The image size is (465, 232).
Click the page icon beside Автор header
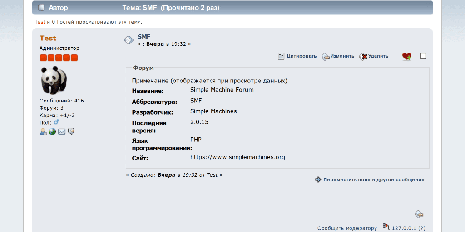click(x=41, y=8)
